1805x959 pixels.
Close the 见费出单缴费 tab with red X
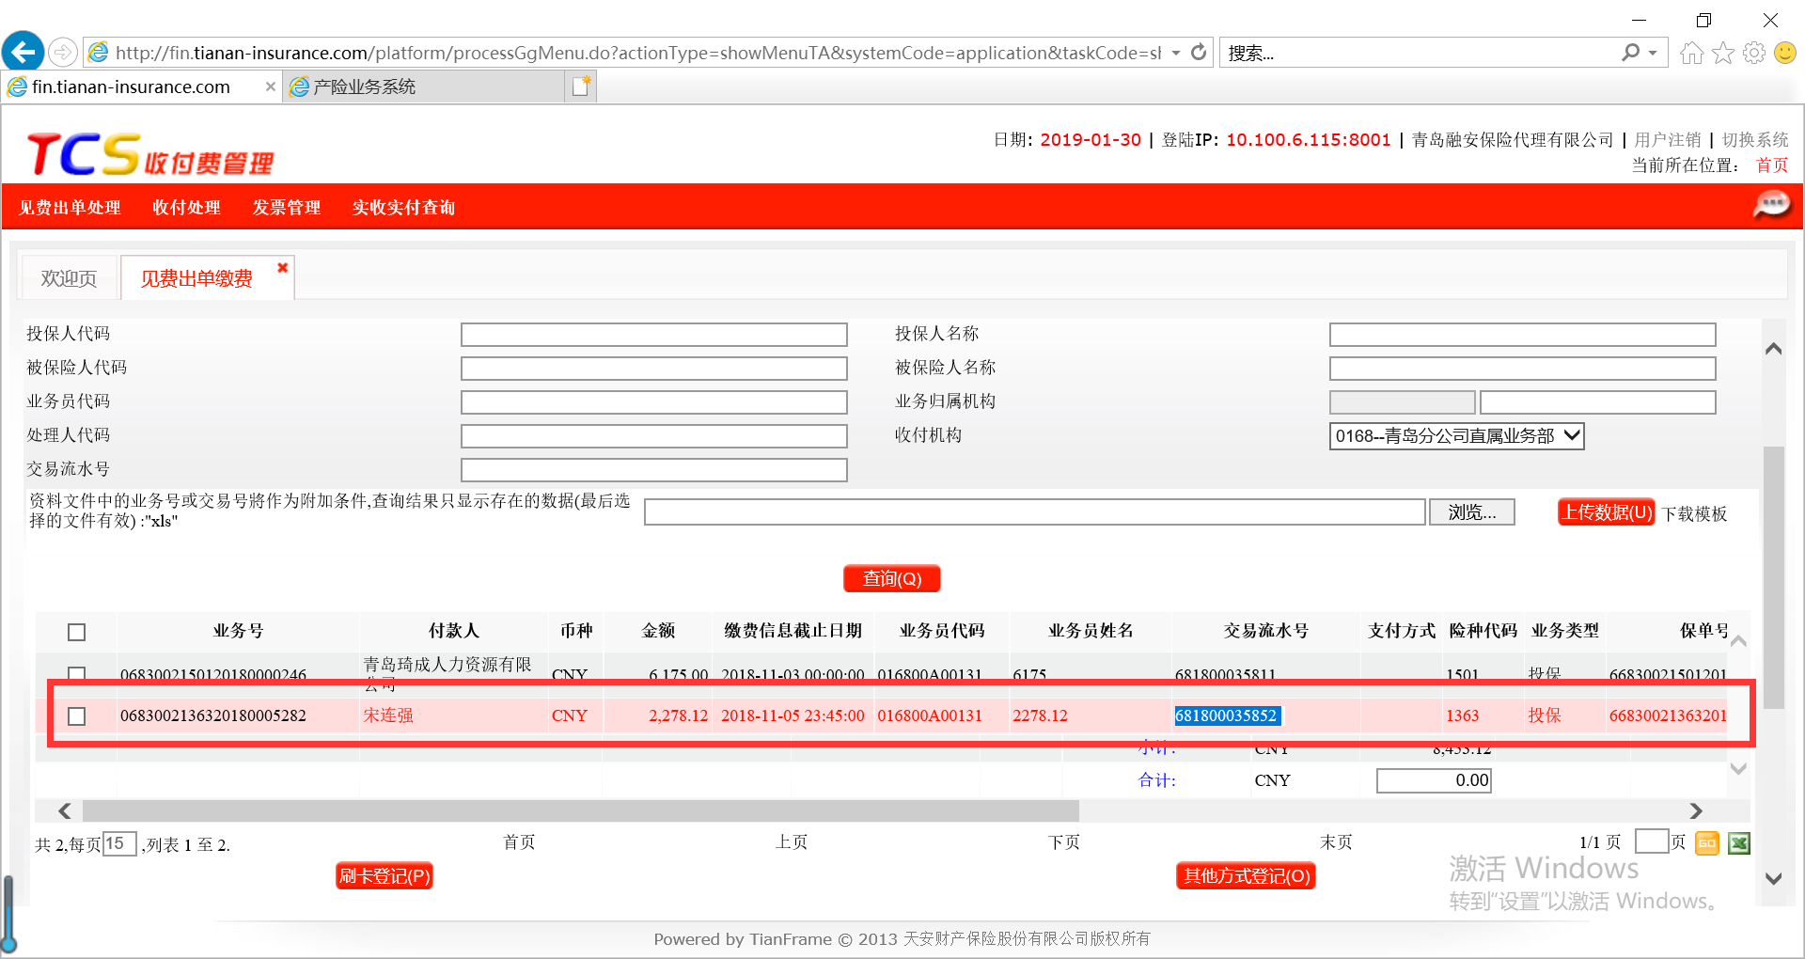pyautogui.click(x=282, y=268)
